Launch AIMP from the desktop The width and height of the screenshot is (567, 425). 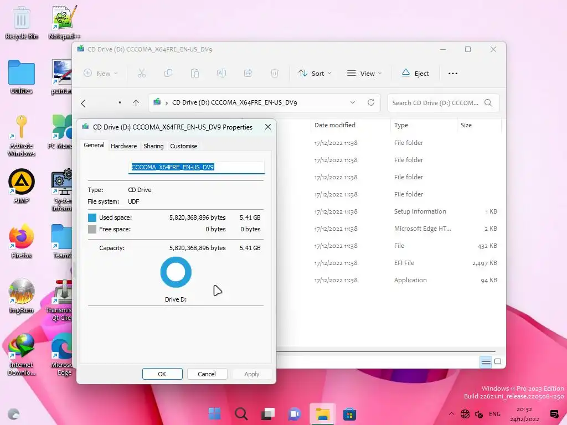[22, 186]
